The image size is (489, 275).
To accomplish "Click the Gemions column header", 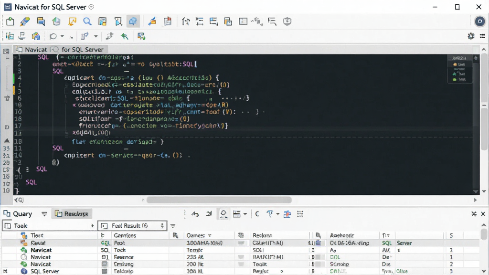I will (125, 235).
